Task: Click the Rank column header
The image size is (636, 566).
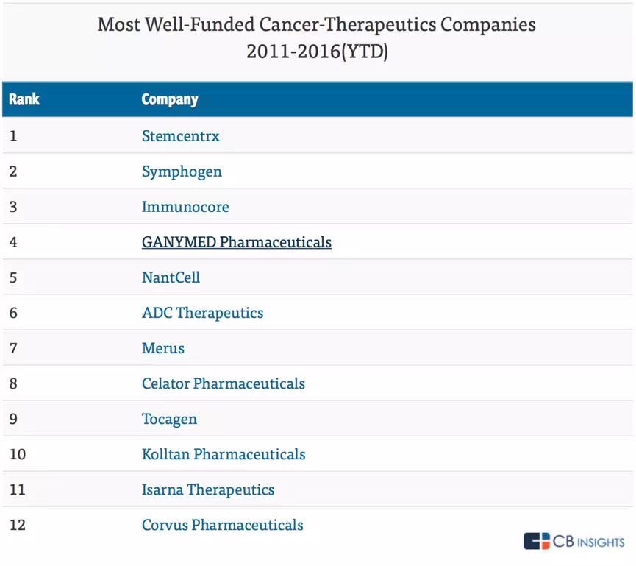Action: 24,99
